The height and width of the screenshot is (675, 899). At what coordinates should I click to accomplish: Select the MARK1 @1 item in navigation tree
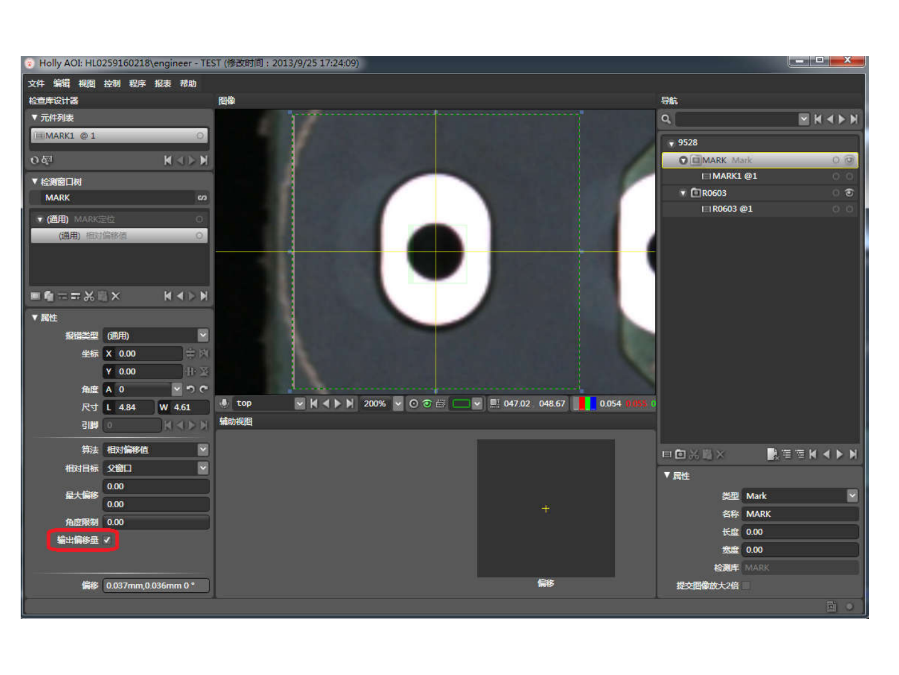coord(734,176)
